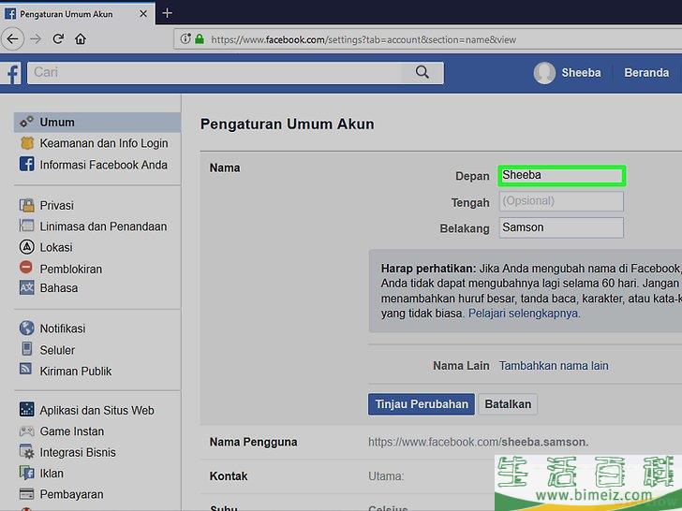Open Bahasa settings
The image size is (682, 511).
(x=59, y=288)
